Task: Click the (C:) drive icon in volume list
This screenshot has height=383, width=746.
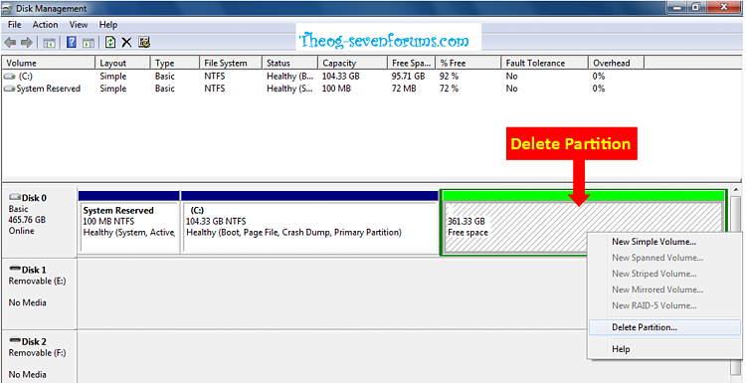Action: click(x=9, y=77)
